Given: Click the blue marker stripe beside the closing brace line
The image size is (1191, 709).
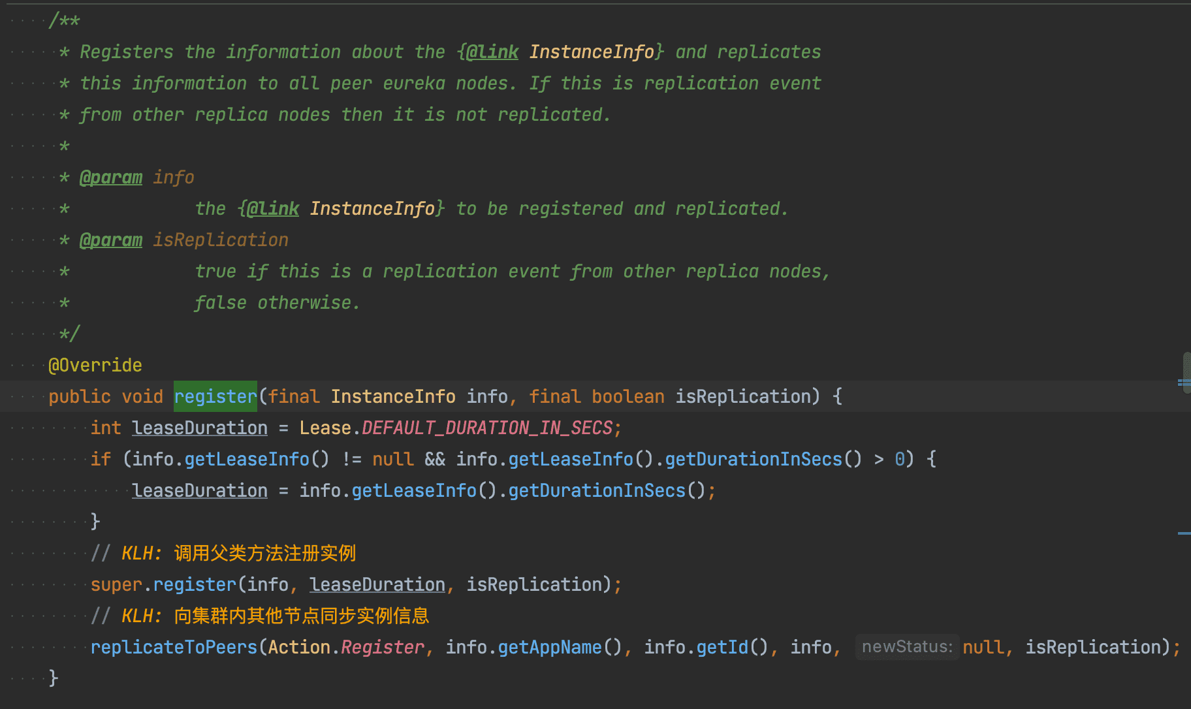Looking at the screenshot, I should (1184, 533).
